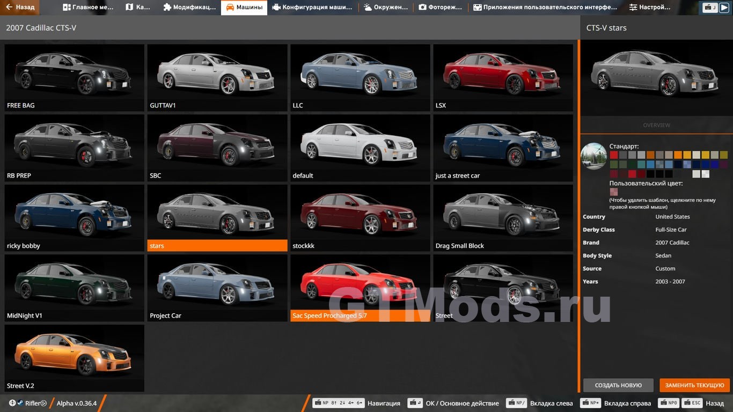The image size is (733, 412).
Task: Pick the MidNight V1 configuration
Action: [x=74, y=288]
